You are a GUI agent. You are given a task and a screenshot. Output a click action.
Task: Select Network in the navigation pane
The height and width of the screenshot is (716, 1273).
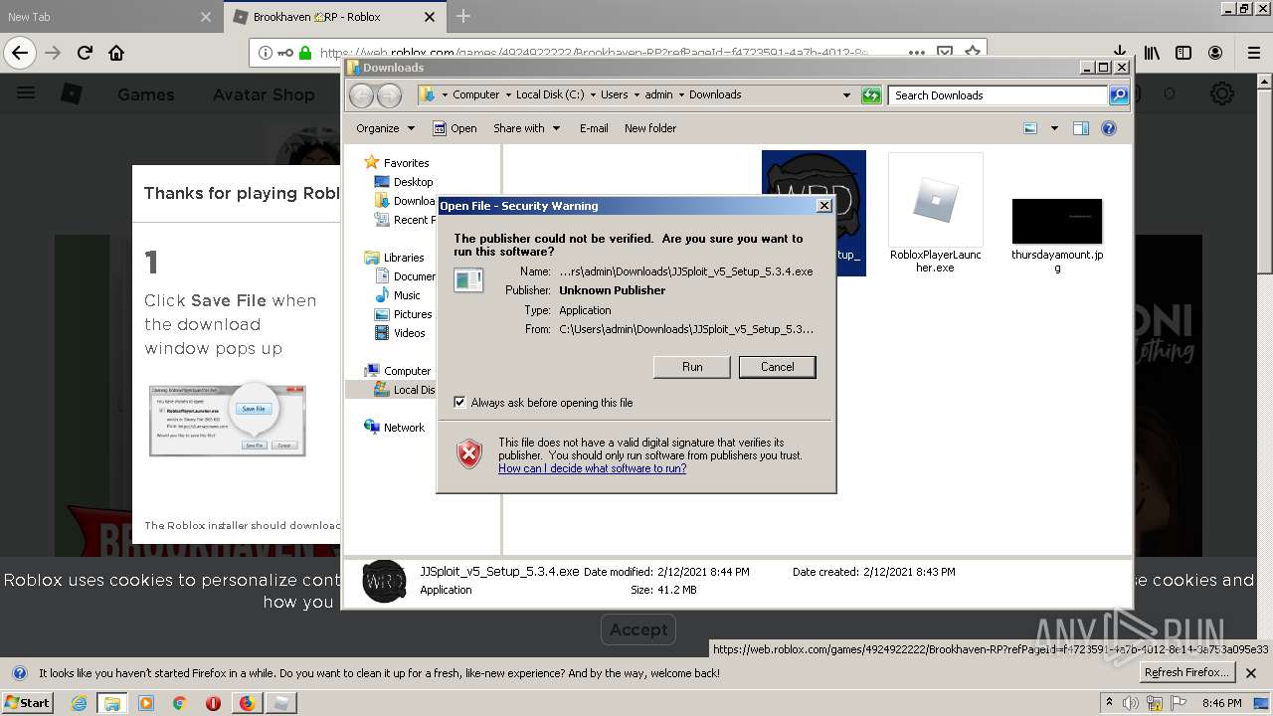click(404, 428)
